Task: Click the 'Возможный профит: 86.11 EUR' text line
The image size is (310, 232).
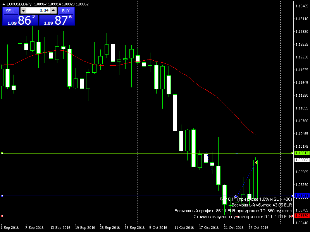Action: click(233, 211)
